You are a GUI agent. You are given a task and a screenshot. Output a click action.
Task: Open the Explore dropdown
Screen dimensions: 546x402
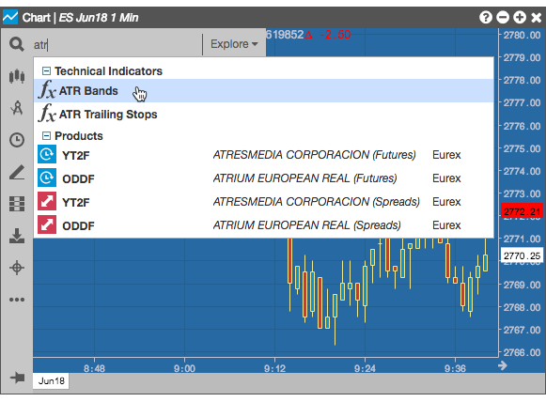tap(234, 44)
